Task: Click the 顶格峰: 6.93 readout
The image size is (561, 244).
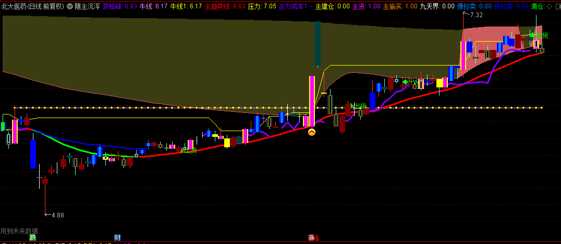Action: [119, 6]
